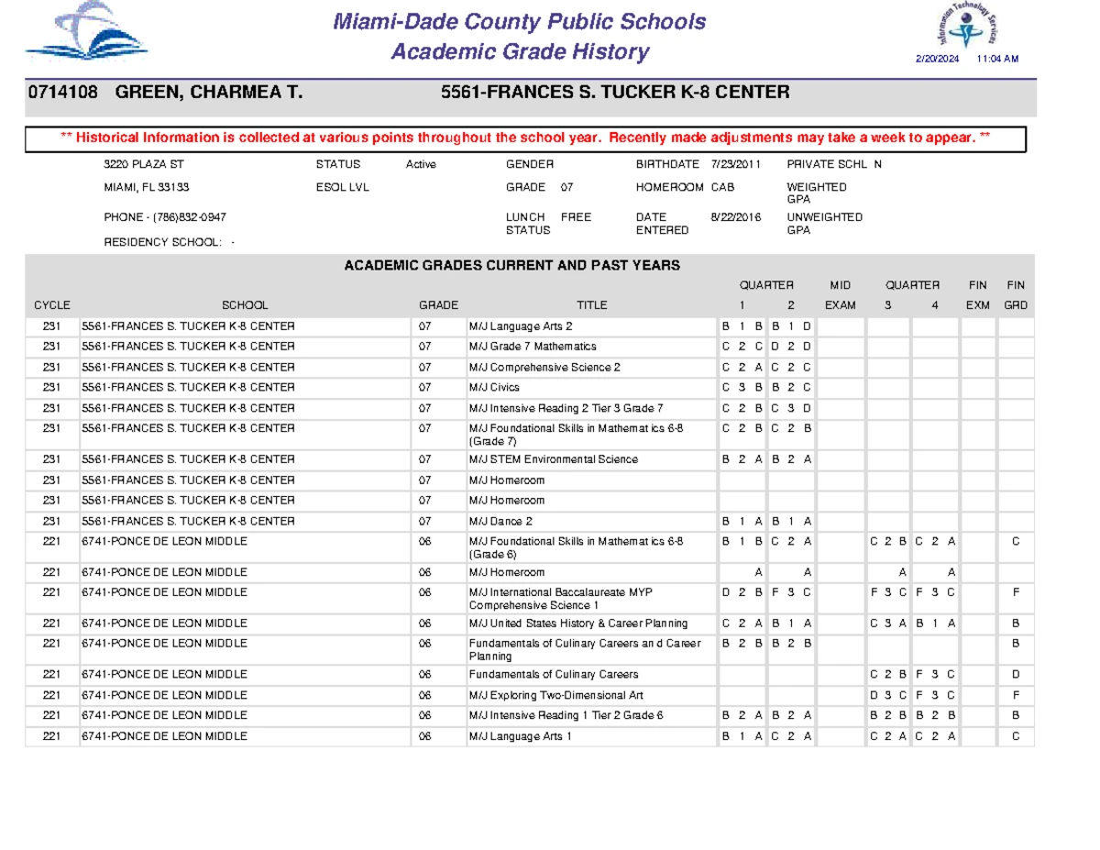The height and width of the screenshot is (850, 1100).
Task: Click the M/J Language Arts 1 course
Action: pos(520,736)
